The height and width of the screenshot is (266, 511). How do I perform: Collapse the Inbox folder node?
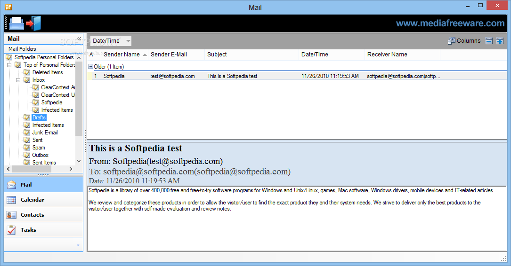18,80
